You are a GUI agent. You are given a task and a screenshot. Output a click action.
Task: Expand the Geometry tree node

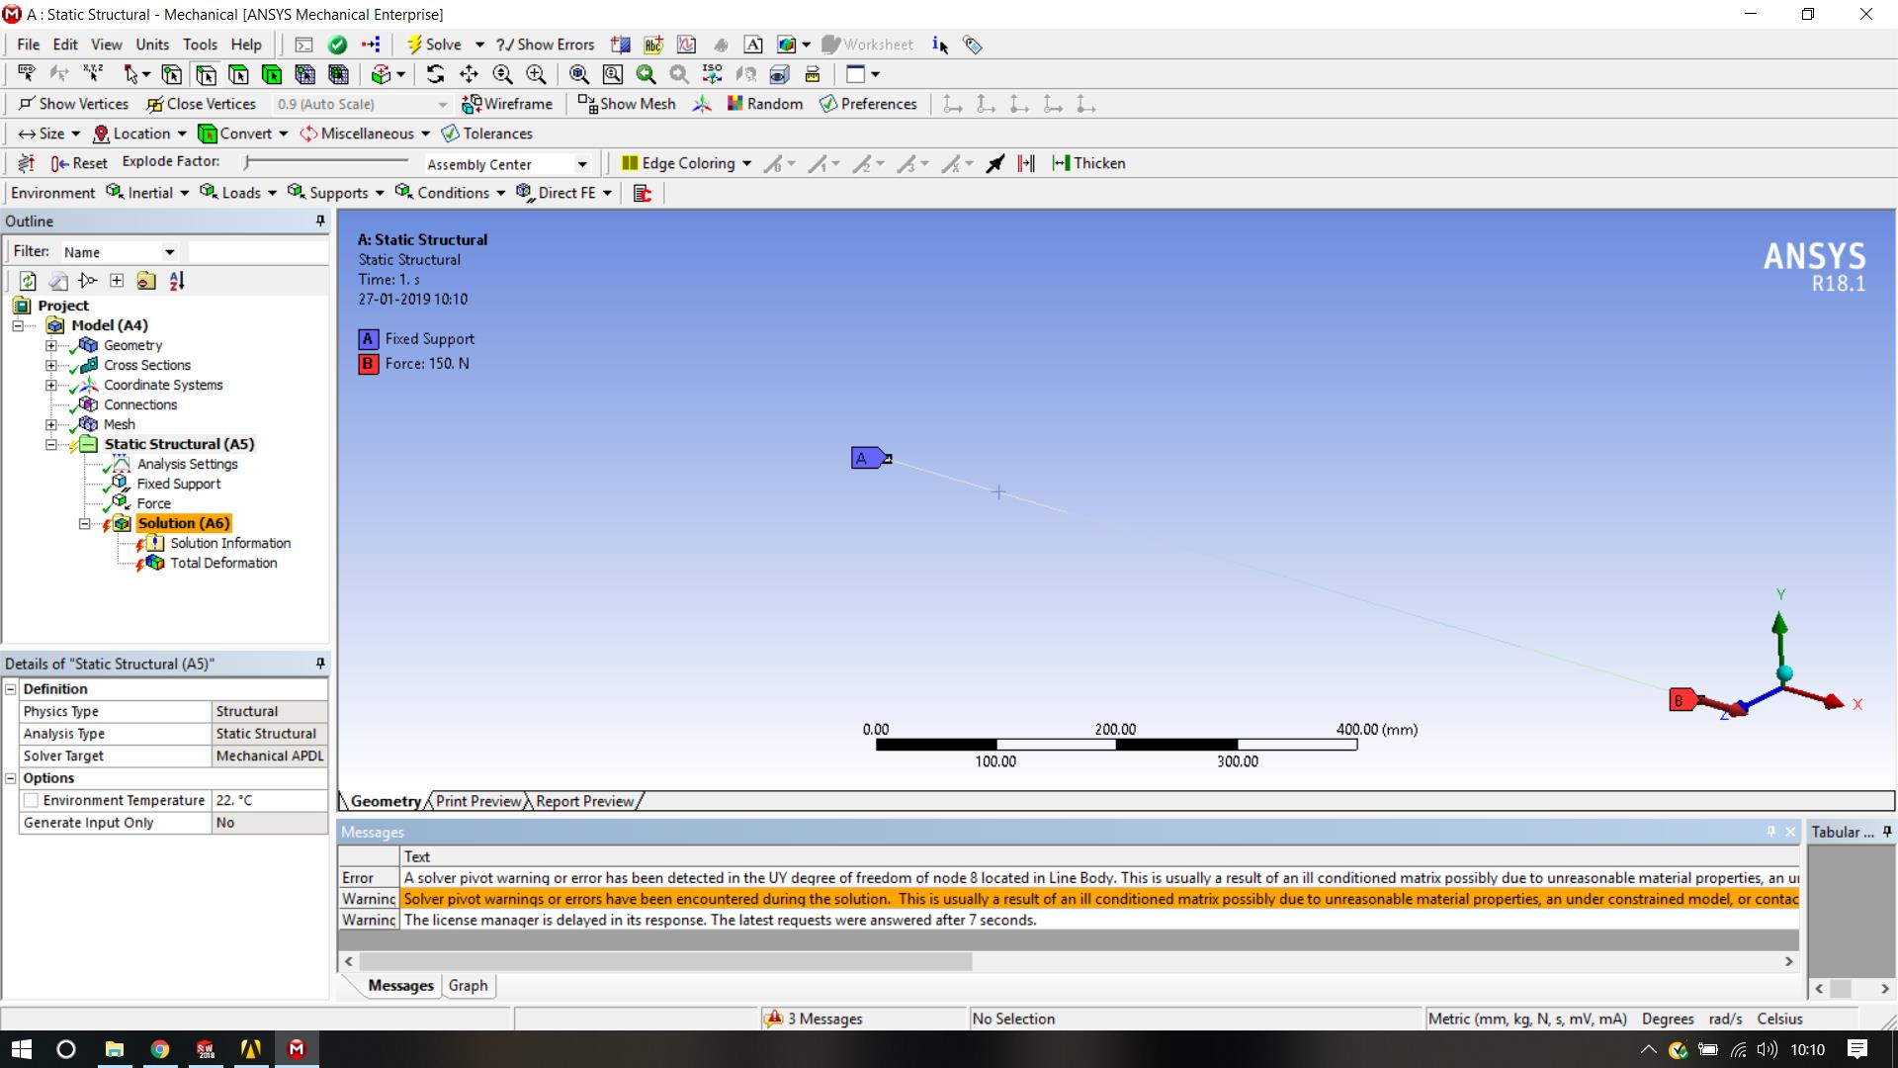click(50, 345)
